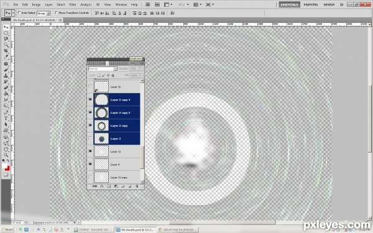Image resolution: width=373 pixels, height=233 pixels.
Task: Switch to Design workspace
Action: (329, 4)
